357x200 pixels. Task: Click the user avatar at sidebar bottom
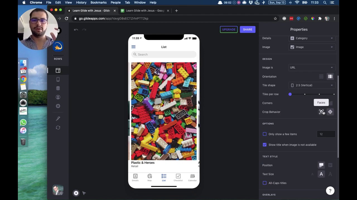click(58, 190)
